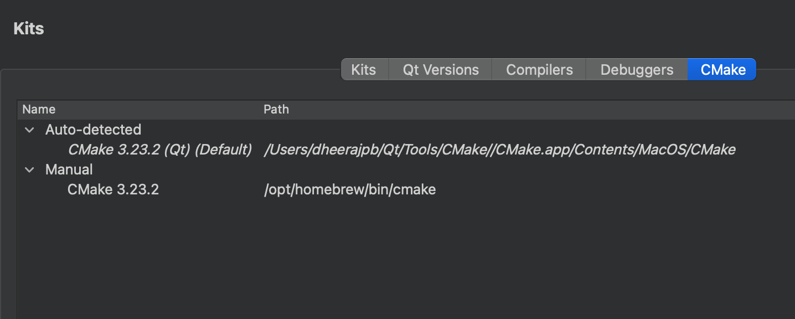Click the Qt CMake.app path text
Viewport: 795px width, 319px height.
click(498, 150)
